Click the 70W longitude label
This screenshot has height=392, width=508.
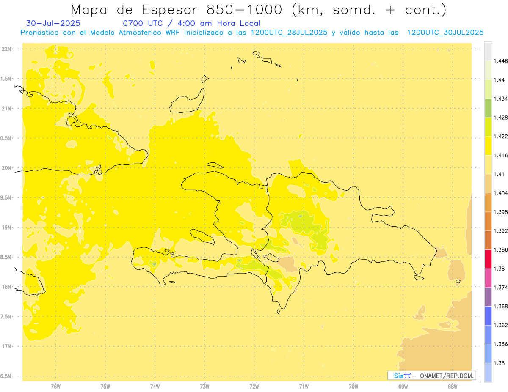click(353, 387)
